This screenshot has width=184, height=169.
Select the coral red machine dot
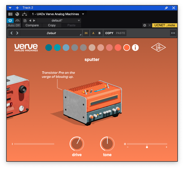tap(118, 48)
